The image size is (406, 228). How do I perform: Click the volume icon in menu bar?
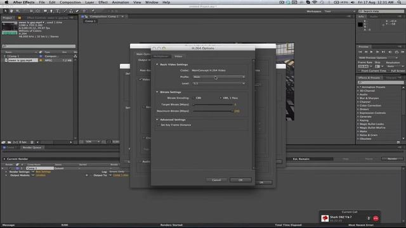(353, 3)
